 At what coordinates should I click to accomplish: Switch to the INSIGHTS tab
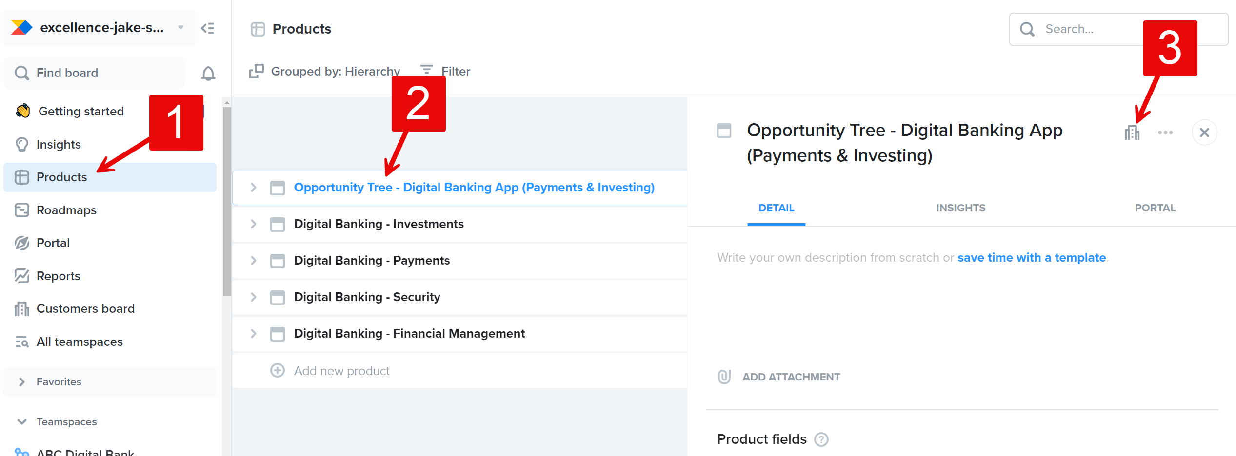point(960,208)
